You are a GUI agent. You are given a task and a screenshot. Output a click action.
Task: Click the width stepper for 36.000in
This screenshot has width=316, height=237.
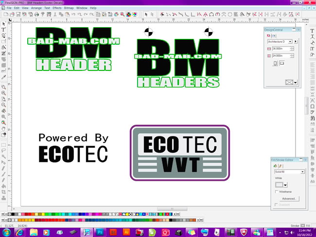292,49
